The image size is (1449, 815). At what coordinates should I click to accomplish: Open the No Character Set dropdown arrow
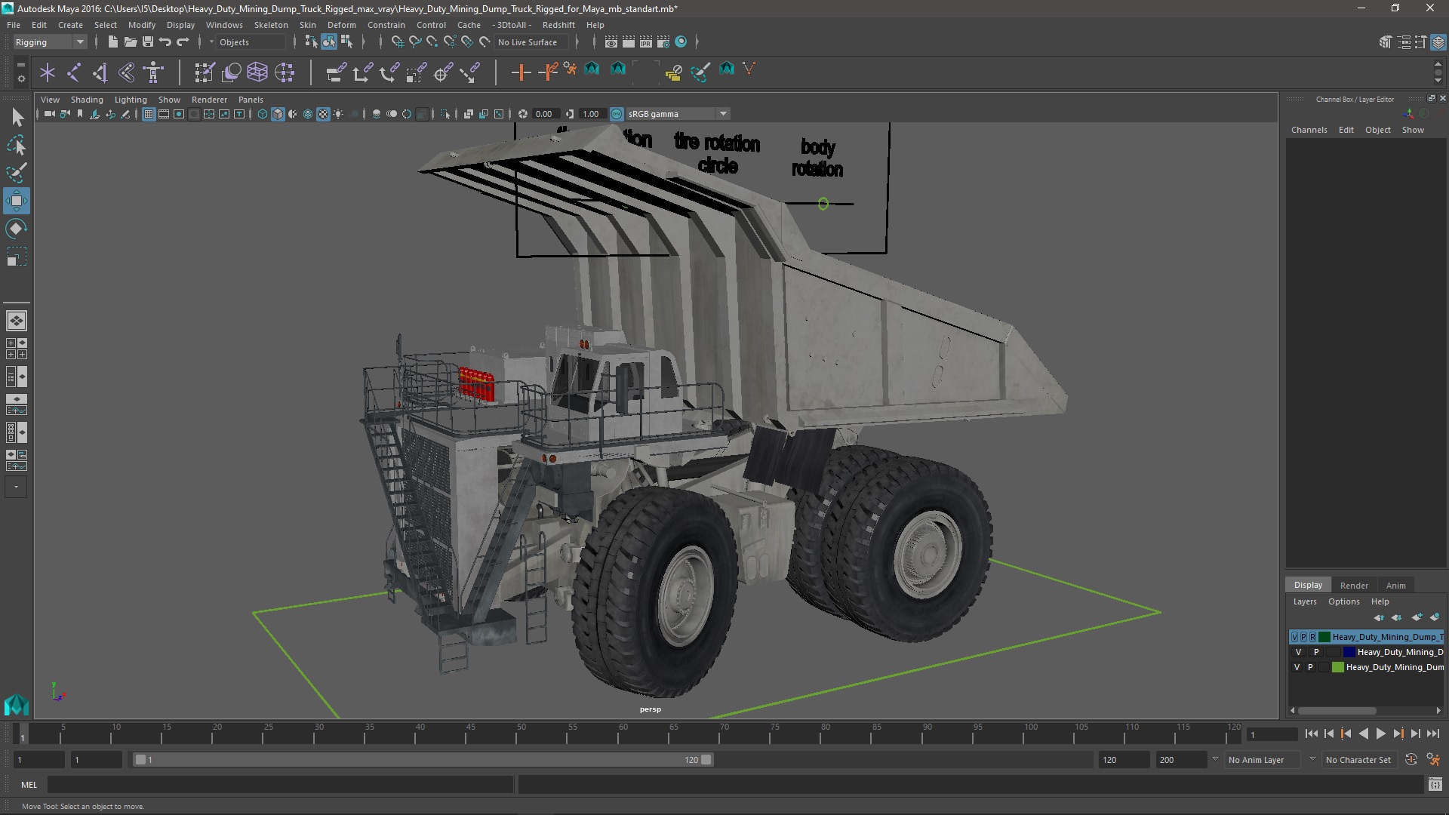click(x=1312, y=759)
